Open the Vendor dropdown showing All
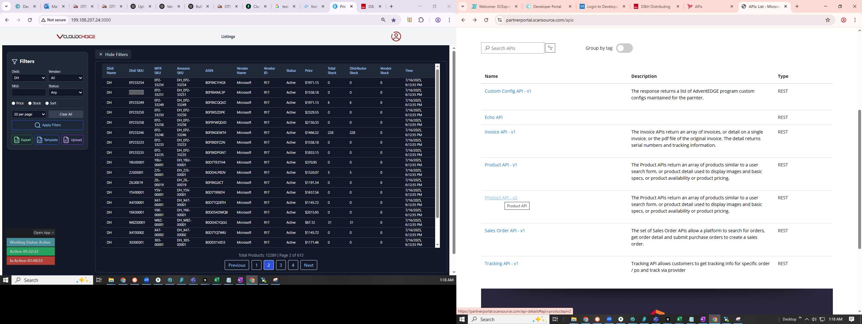The height and width of the screenshot is (324, 862). click(66, 78)
